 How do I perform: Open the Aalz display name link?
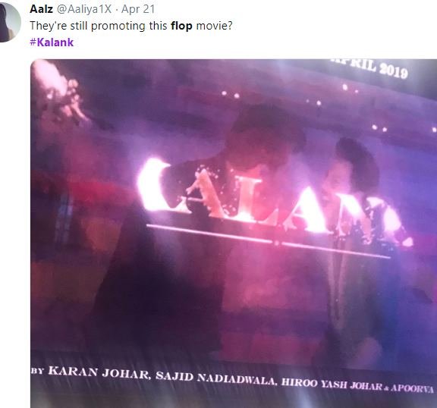pyautogui.click(x=41, y=9)
